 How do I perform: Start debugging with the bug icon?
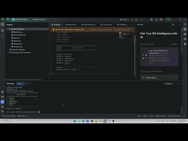(136, 20)
